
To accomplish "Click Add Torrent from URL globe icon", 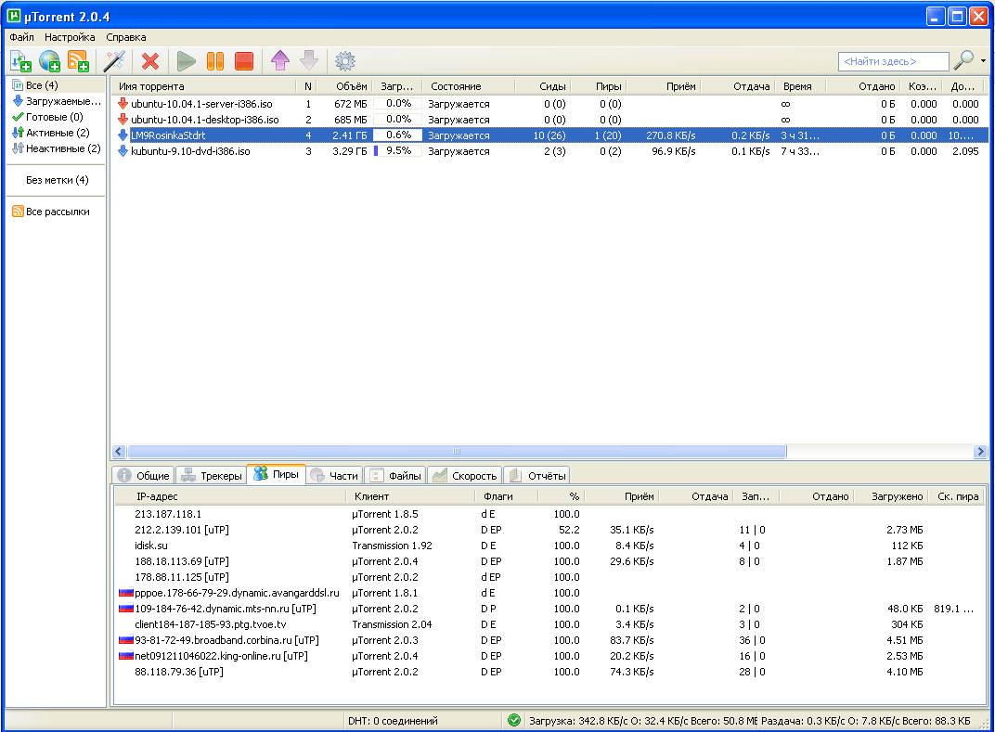I will pos(49,61).
